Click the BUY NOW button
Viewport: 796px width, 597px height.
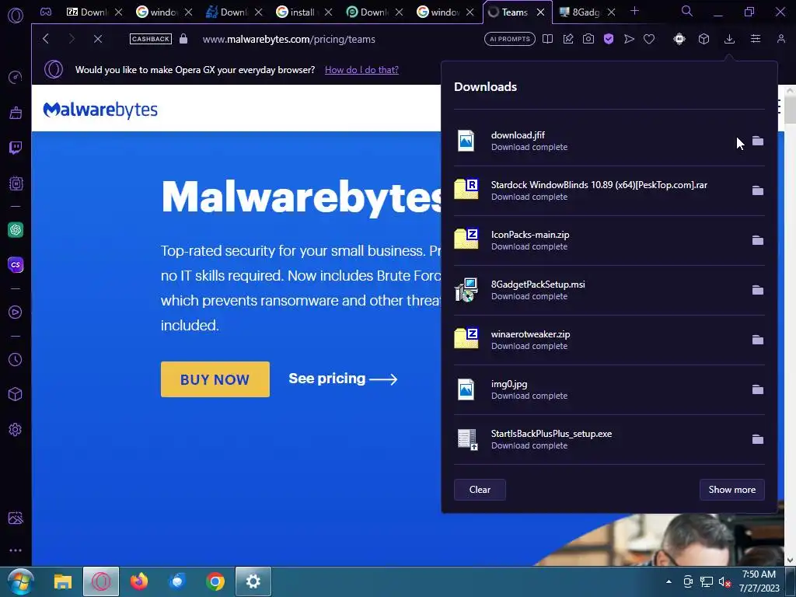pos(215,379)
